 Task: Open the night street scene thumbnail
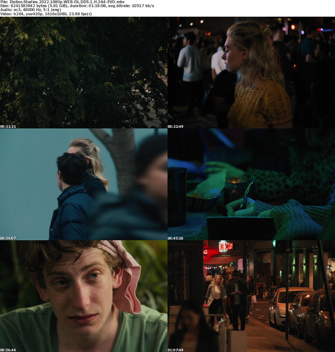251,296
